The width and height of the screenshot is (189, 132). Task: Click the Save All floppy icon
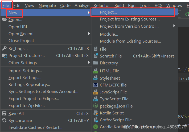[4, 113]
